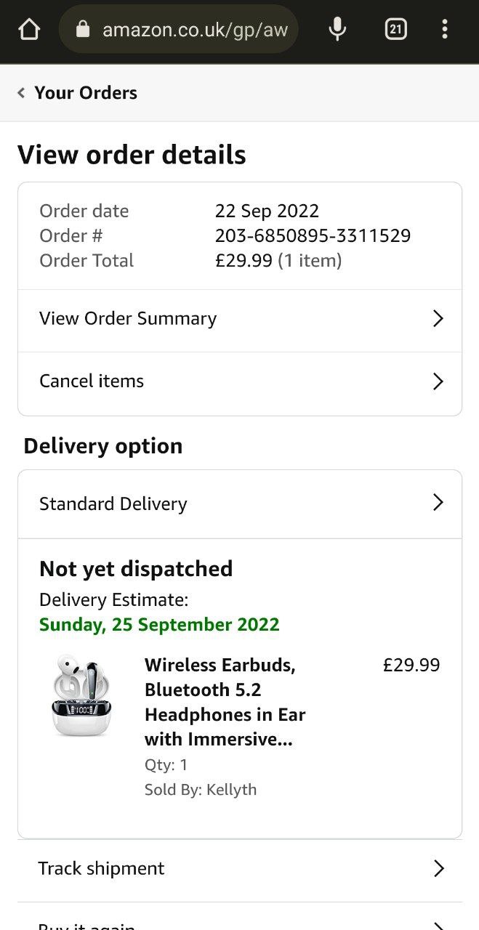The height and width of the screenshot is (930, 479).
Task: Go back to Your Orders
Action: tap(86, 93)
